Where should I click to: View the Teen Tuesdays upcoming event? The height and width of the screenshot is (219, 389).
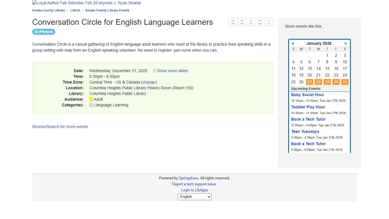[x=305, y=131]
